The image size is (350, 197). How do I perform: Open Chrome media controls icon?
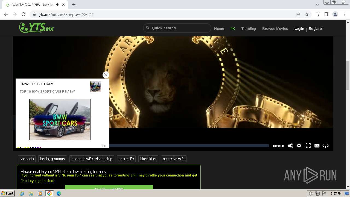(317, 14)
